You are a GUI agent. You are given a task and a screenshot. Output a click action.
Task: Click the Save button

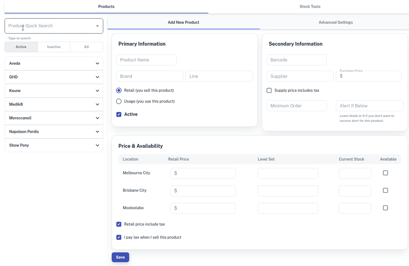(120, 257)
